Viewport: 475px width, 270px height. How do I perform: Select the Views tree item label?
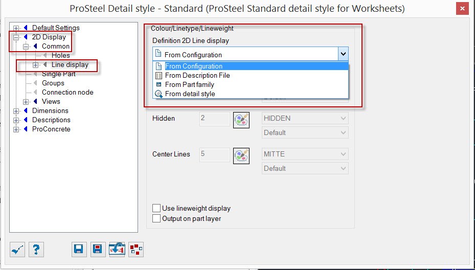coord(51,101)
